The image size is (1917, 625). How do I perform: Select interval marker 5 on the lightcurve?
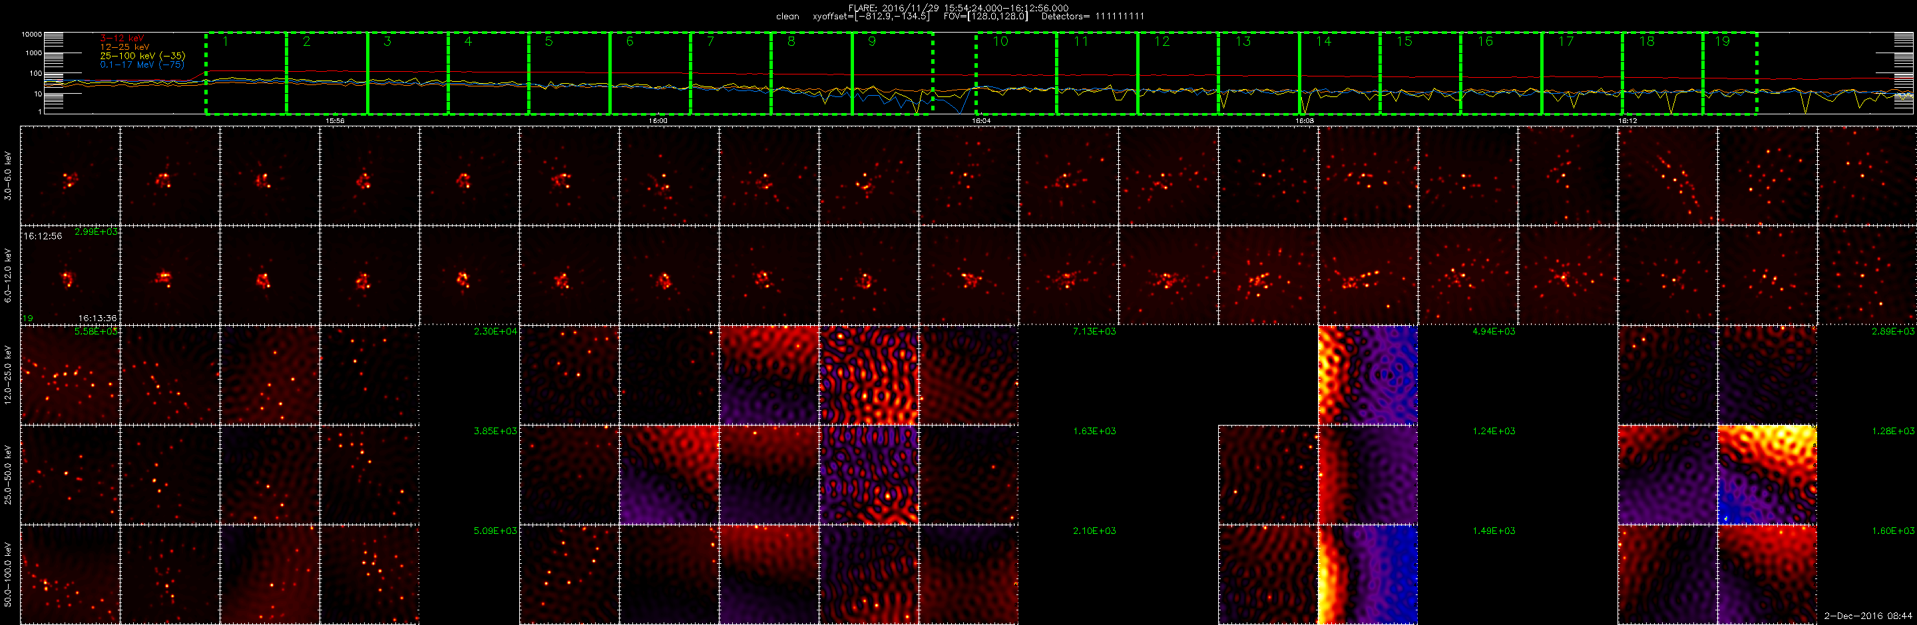pos(549,42)
